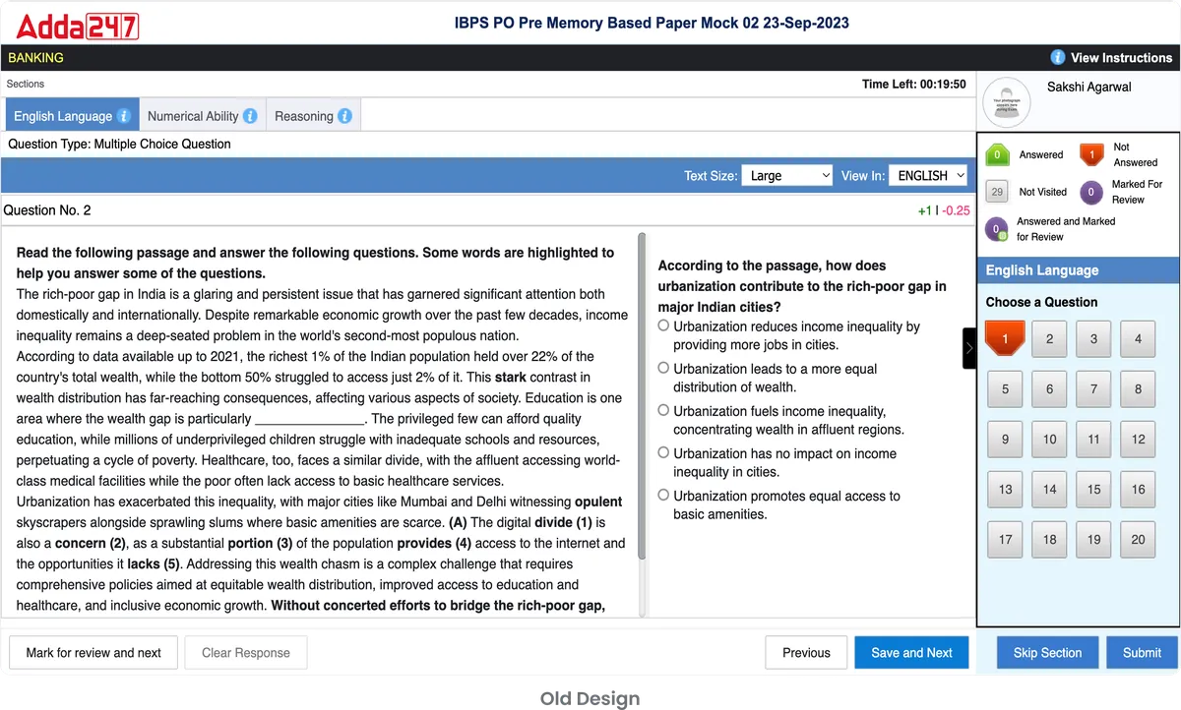Click info icon beside Reasoning tab
1181x710 pixels.
[344, 116]
